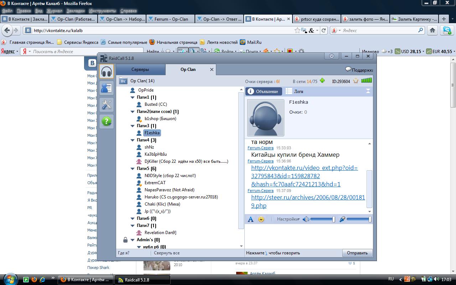
Task: Collapse the Пати2(пати ссов) channel
Action: (133, 112)
